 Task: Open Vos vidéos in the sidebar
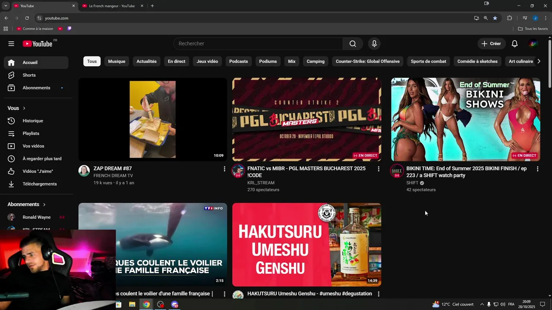[x=36, y=146]
